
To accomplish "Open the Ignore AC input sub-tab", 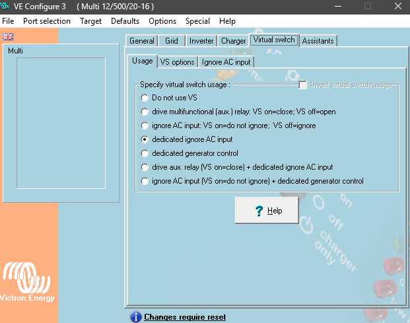I will pyautogui.click(x=226, y=62).
